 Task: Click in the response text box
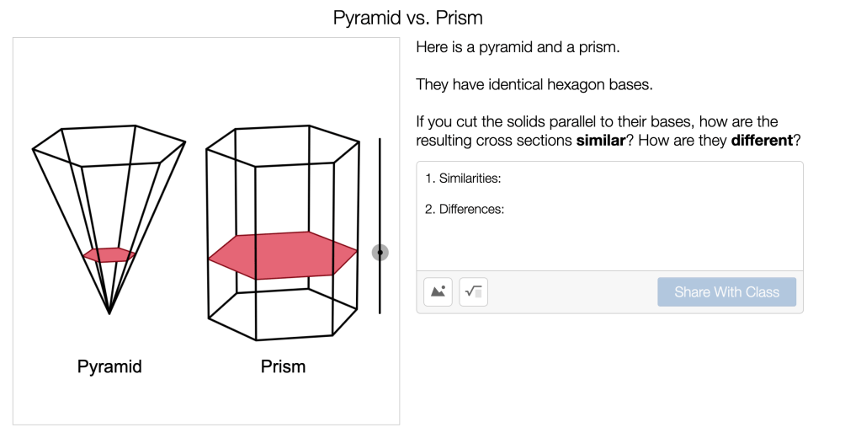pyautogui.click(x=609, y=240)
